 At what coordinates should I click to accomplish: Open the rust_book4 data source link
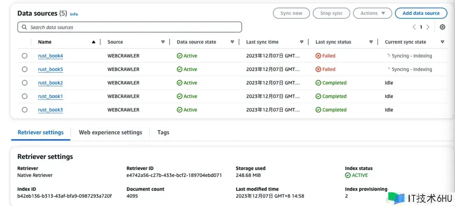click(51, 56)
